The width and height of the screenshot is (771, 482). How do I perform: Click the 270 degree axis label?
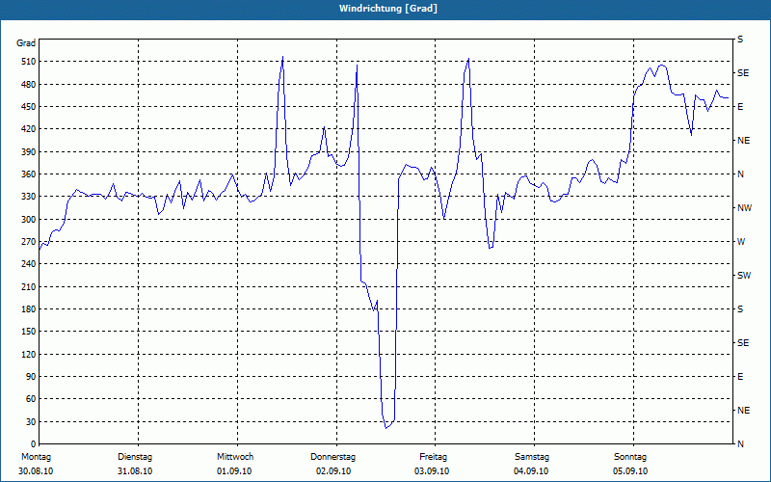point(30,242)
